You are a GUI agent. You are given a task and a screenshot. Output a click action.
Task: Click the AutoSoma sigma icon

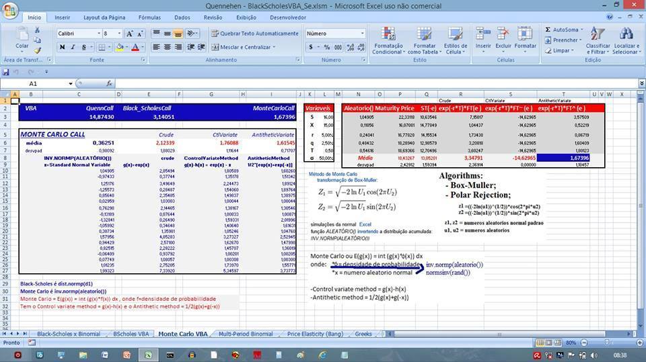coord(548,30)
